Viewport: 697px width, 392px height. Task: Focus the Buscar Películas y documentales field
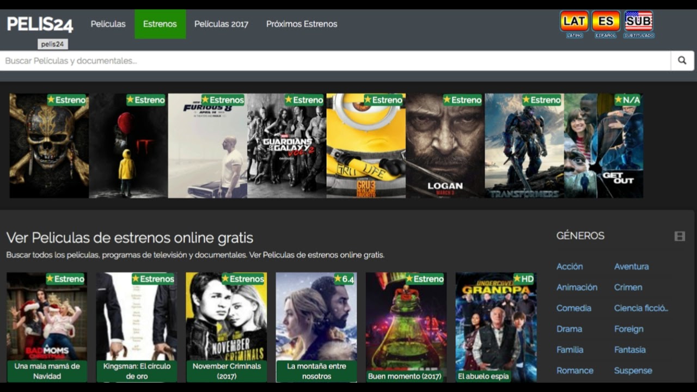[x=335, y=61]
